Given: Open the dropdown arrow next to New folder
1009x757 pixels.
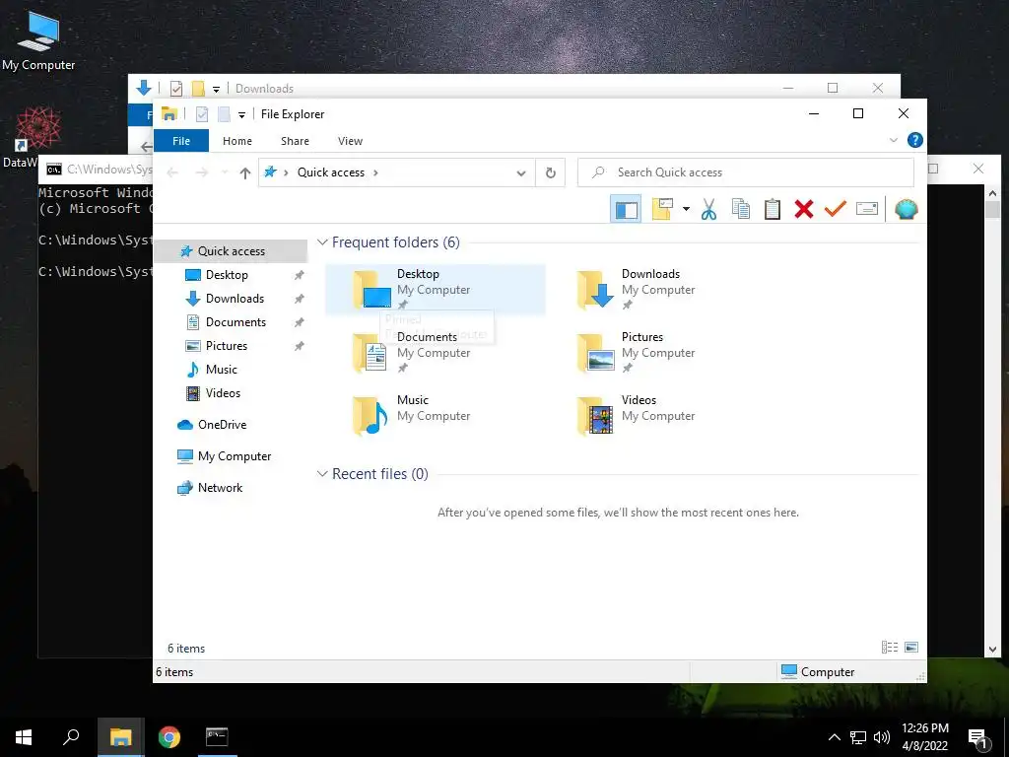Looking at the screenshot, I should [x=686, y=209].
